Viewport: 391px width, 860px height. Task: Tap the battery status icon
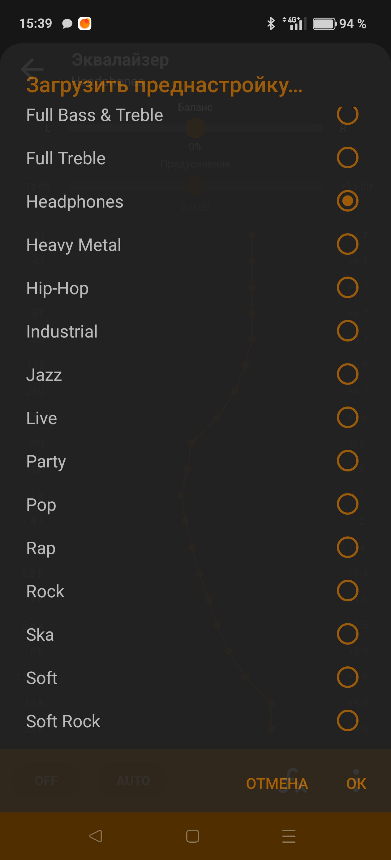coord(324,24)
